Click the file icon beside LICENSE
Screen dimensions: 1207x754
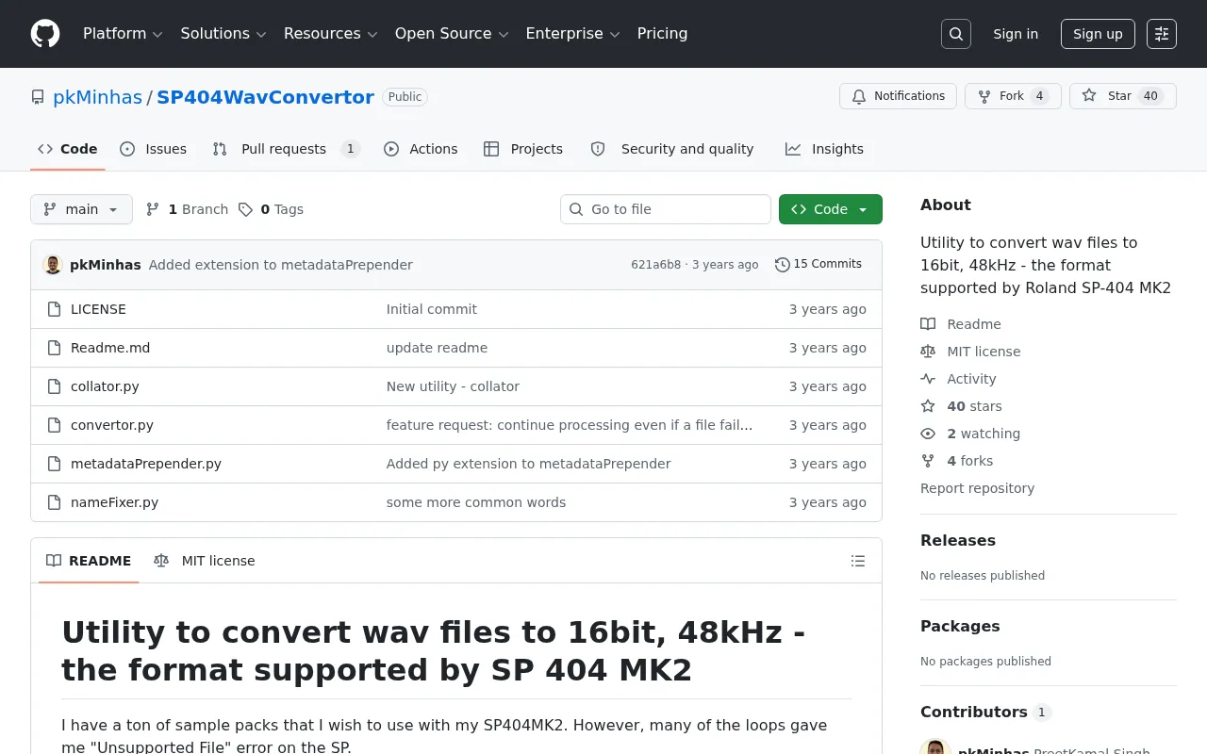tap(55, 309)
